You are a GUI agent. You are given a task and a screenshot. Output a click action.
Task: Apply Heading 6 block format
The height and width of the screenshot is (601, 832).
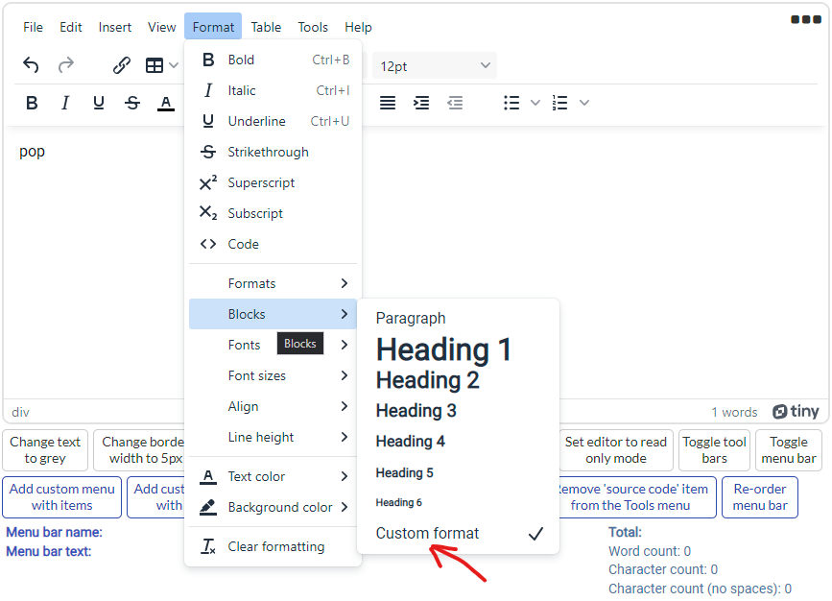[x=459, y=502]
